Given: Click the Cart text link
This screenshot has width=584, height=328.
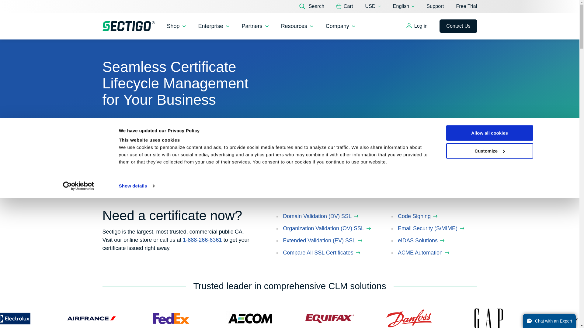Looking at the screenshot, I should pyautogui.click(x=348, y=6).
